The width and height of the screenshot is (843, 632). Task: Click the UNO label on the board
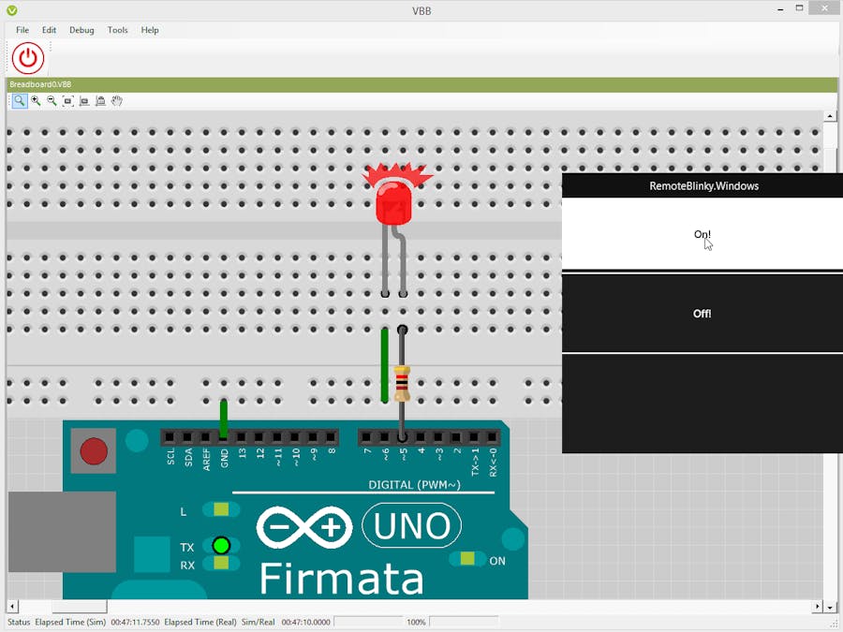point(412,525)
